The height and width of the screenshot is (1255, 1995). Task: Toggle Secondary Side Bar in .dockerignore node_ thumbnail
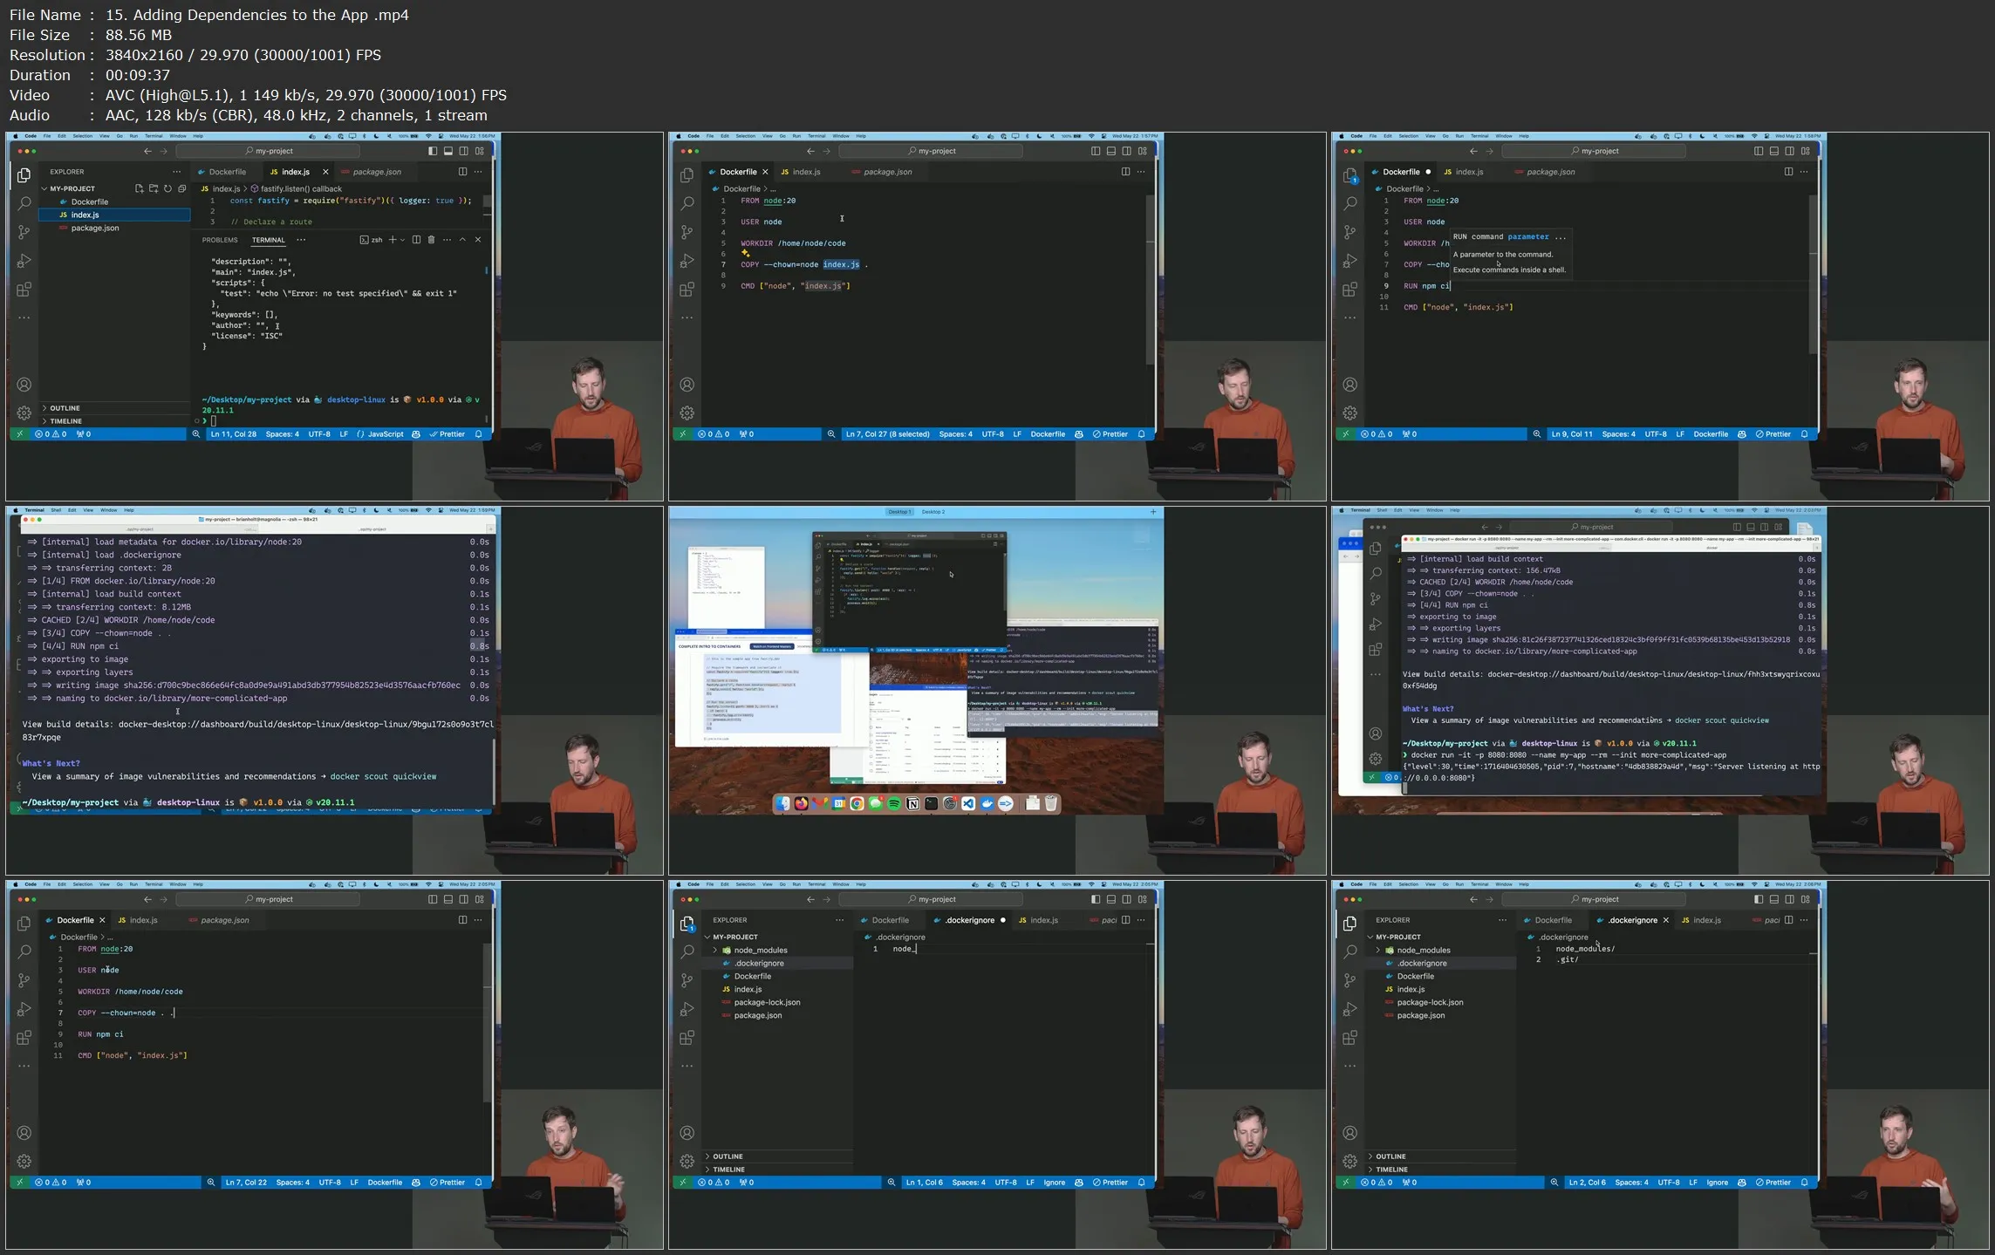tap(1127, 899)
